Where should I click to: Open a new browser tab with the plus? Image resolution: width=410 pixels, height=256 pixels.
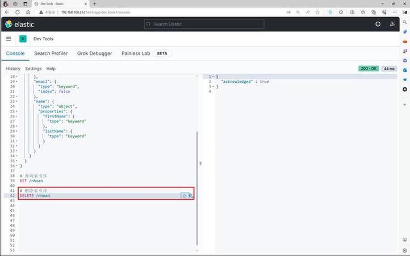click(x=94, y=3)
